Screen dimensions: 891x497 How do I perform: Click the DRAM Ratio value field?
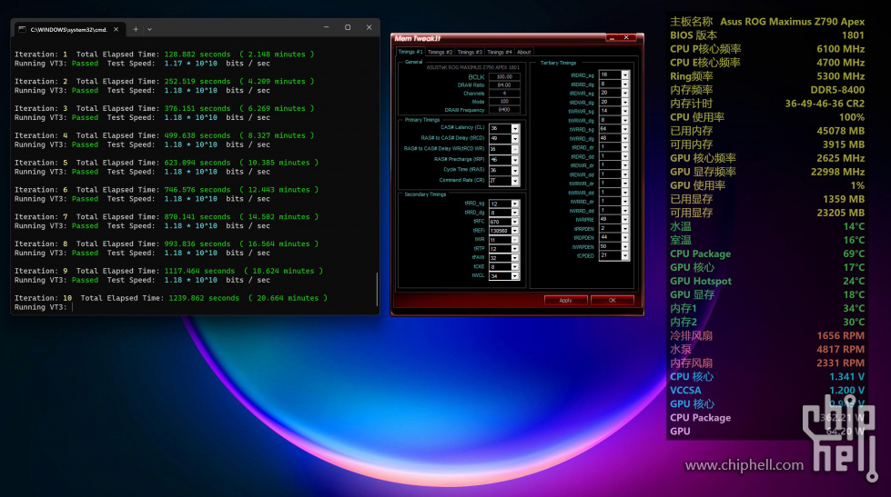(504, 85)
